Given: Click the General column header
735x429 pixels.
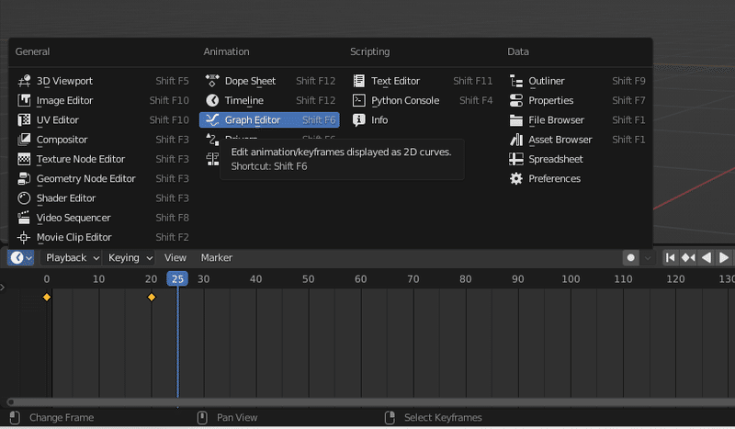Looking at the screenshot, I should 32,51.
